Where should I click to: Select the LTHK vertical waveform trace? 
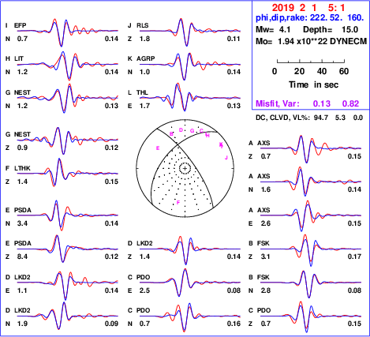pos(68,173)
